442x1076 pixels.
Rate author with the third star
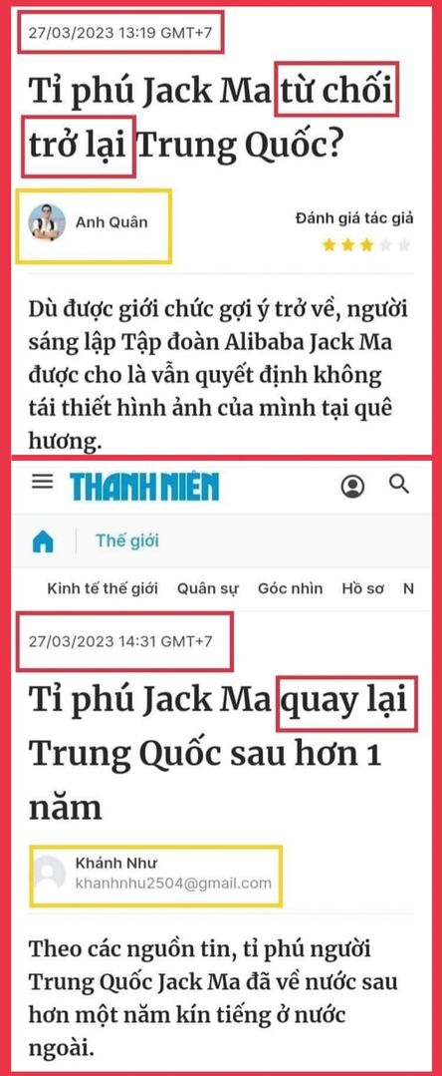click(367, 245)
